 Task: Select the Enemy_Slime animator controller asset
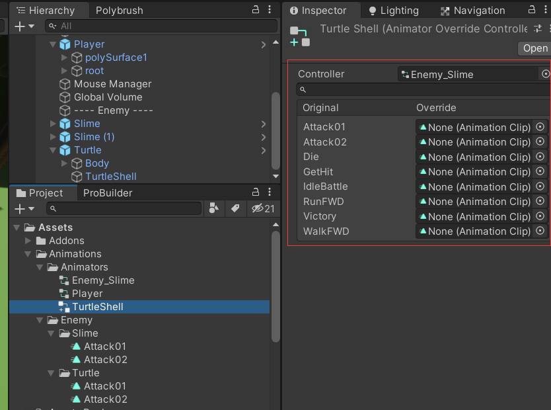(102, 280)
